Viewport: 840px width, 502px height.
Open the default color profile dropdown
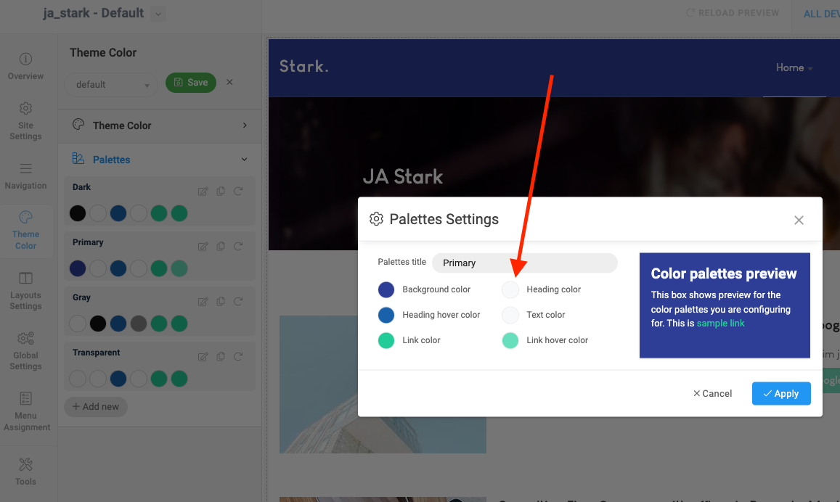tap(111, 85)
